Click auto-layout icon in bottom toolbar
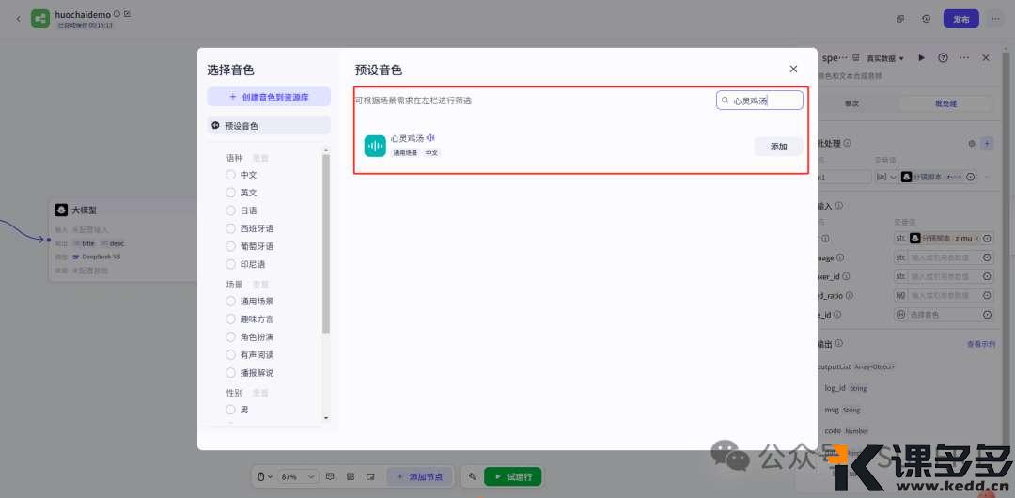 pos(351,476)
